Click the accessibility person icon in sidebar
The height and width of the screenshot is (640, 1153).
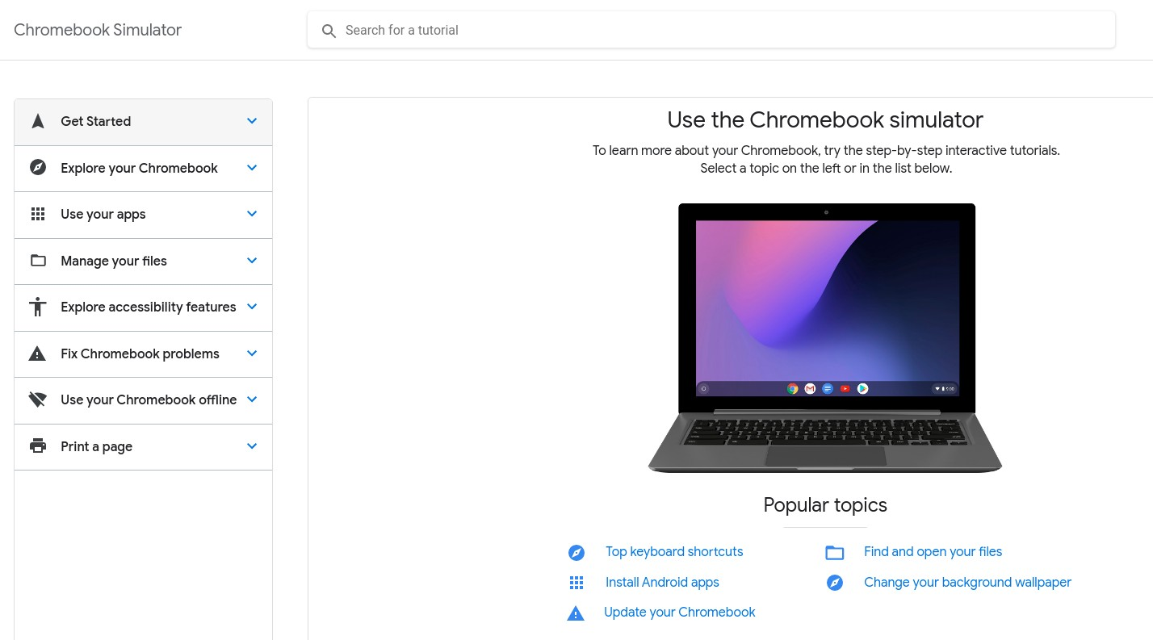click(x=38, y=307)
